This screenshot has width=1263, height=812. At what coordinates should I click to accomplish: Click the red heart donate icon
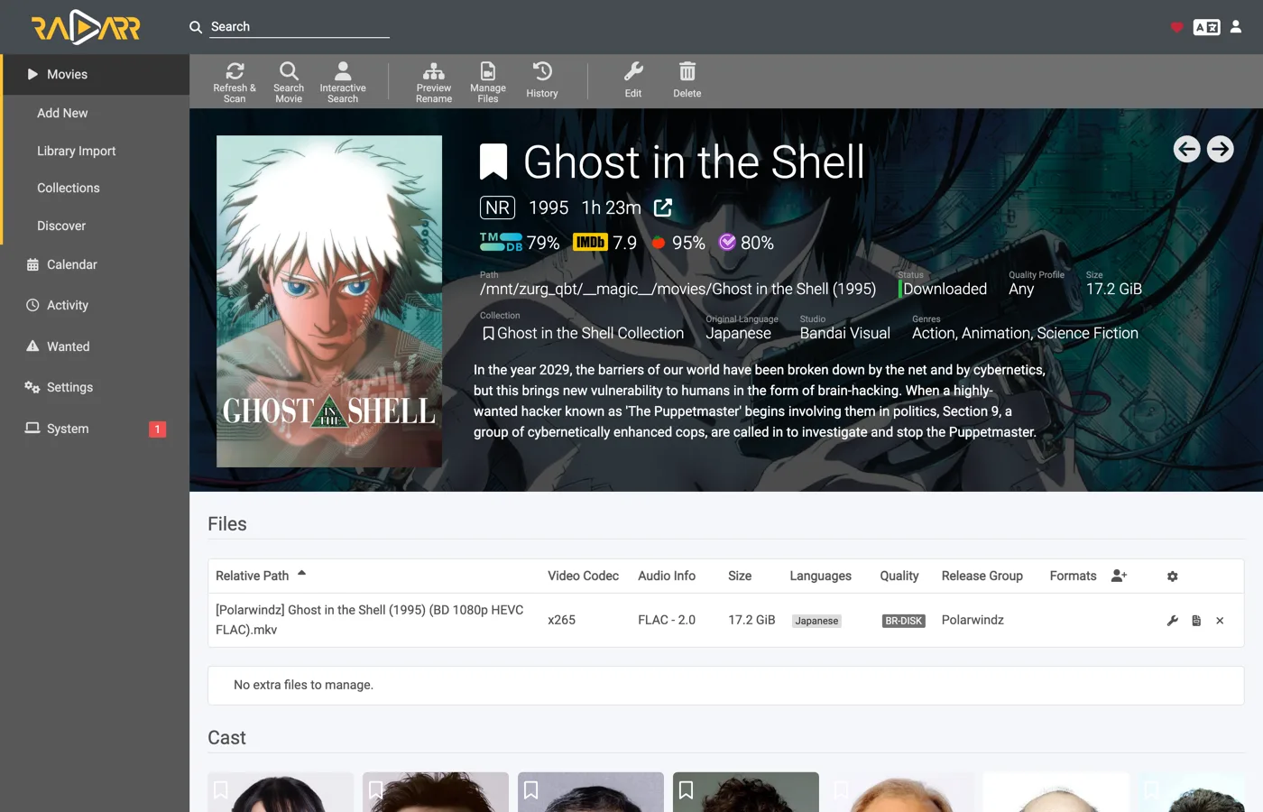1176,27
